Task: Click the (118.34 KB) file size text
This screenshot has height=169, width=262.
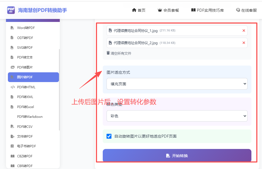Action: pos(167,43)
